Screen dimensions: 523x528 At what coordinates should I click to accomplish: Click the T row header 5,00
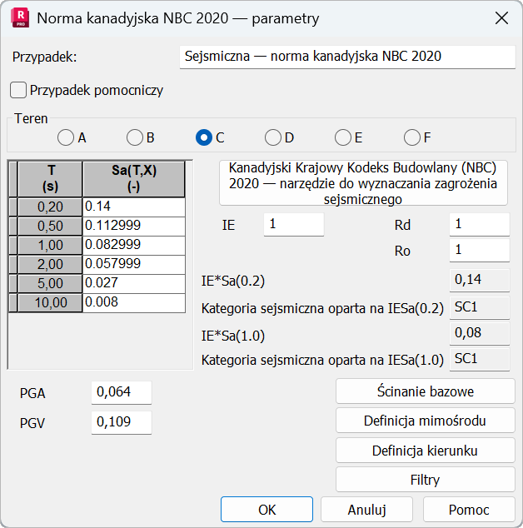coord(50,283)
